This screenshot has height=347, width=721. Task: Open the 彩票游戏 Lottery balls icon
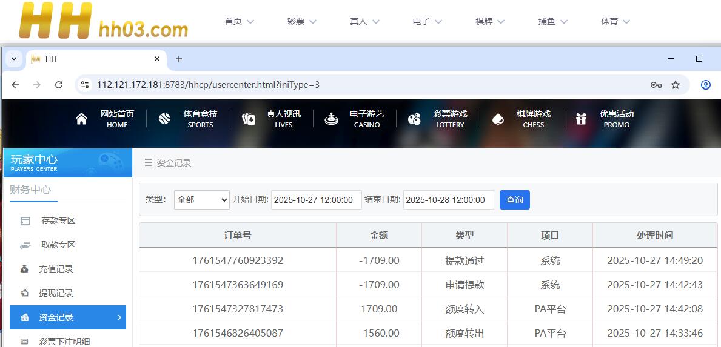click(414, 119)
